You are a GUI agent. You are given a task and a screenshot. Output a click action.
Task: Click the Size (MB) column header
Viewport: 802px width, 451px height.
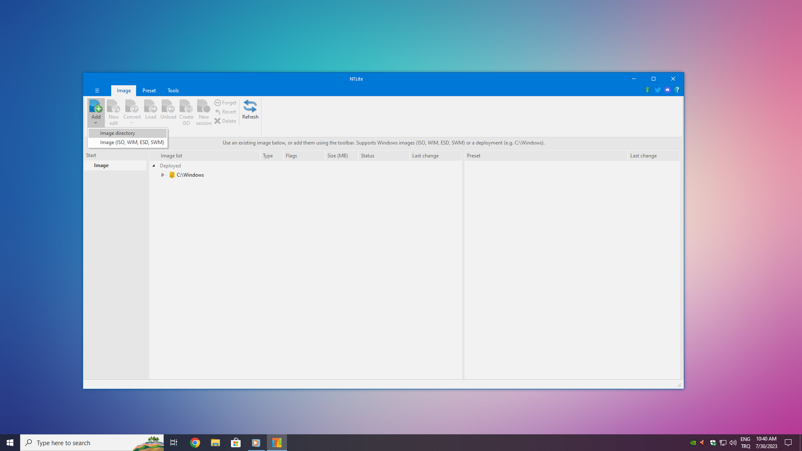pyautogui.click(x=338, y=156)
